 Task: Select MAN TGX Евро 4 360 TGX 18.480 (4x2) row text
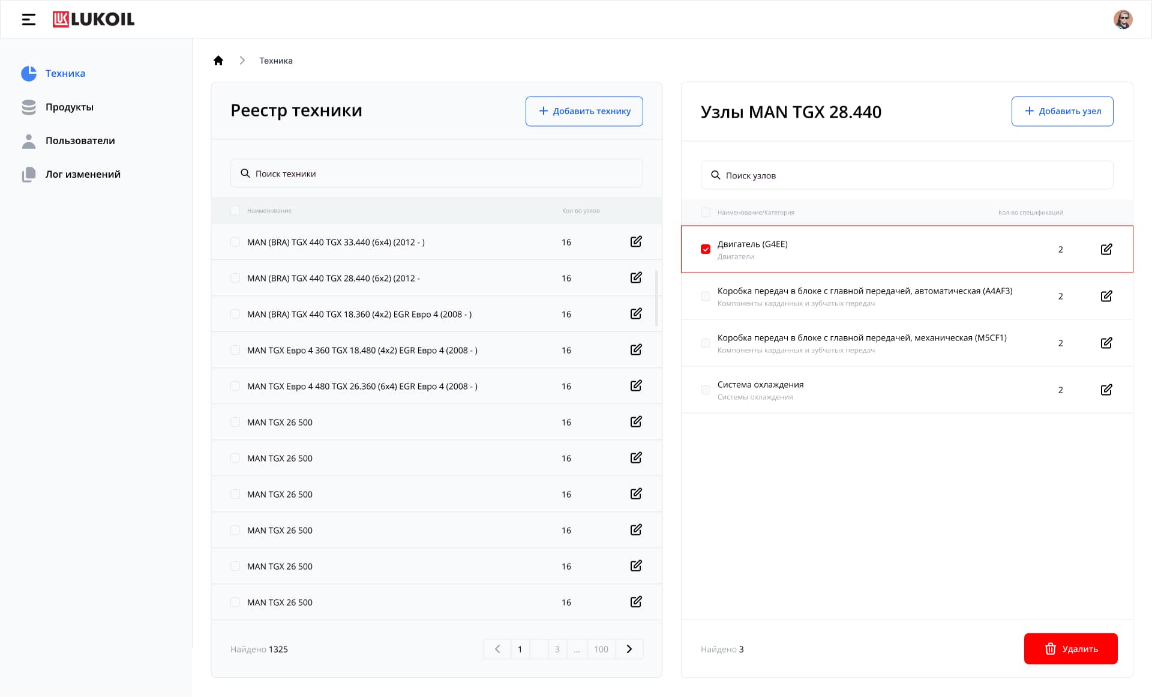[x=362, y=351]
